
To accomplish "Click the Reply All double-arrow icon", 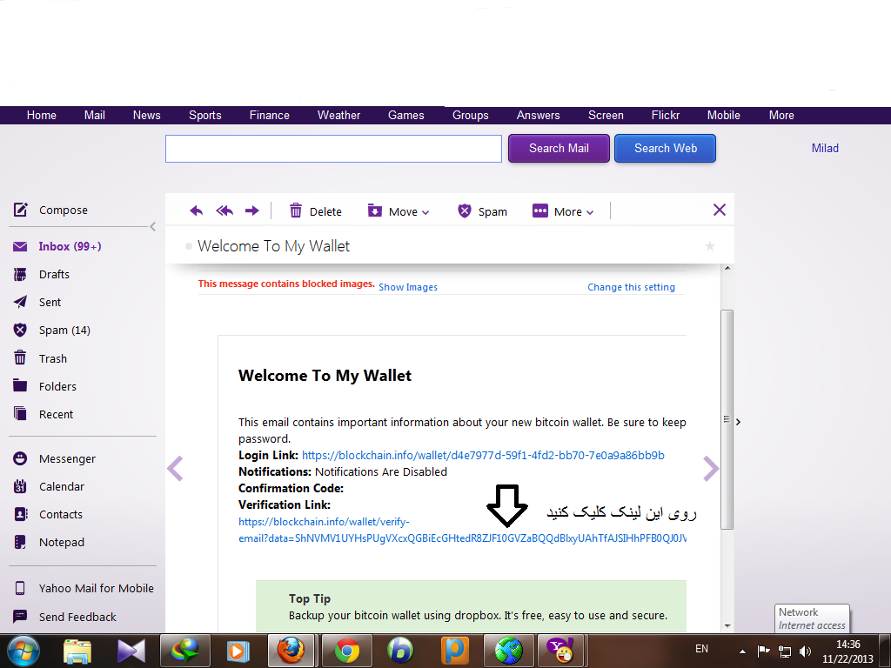I will (224, 210).
